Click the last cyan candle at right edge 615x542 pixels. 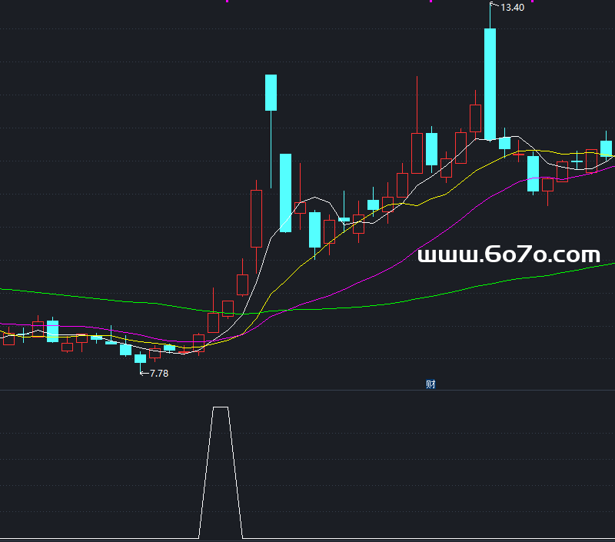point(607,148)
